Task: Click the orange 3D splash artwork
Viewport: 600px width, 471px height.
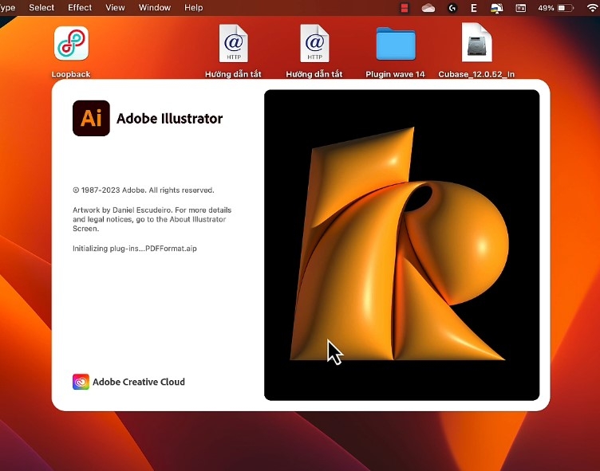Action: (x=402, y=245)
